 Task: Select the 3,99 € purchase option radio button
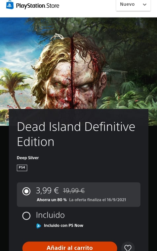coord(26,191)
